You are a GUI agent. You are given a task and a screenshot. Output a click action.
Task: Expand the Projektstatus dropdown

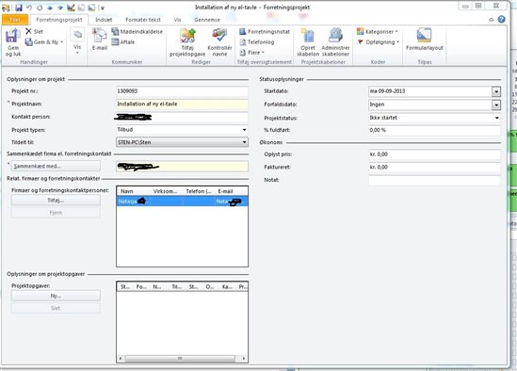497,118
